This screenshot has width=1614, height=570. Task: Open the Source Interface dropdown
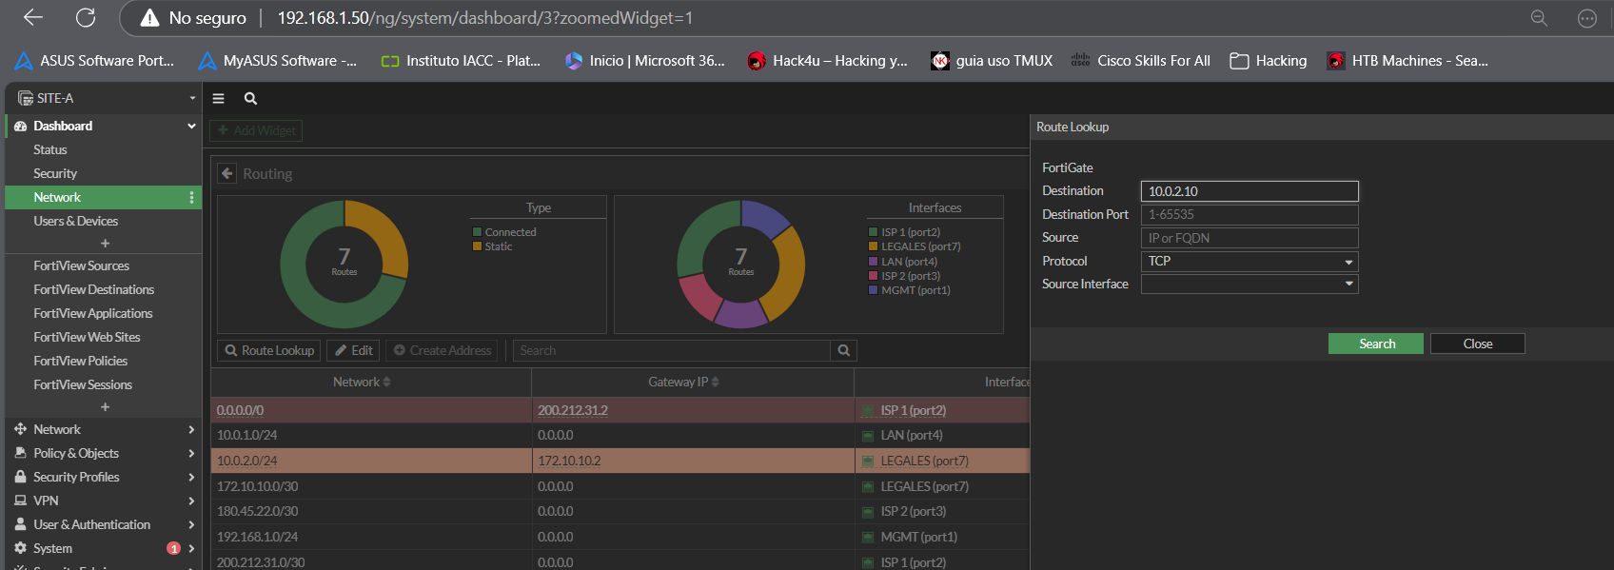click(x=1249, y=284)
